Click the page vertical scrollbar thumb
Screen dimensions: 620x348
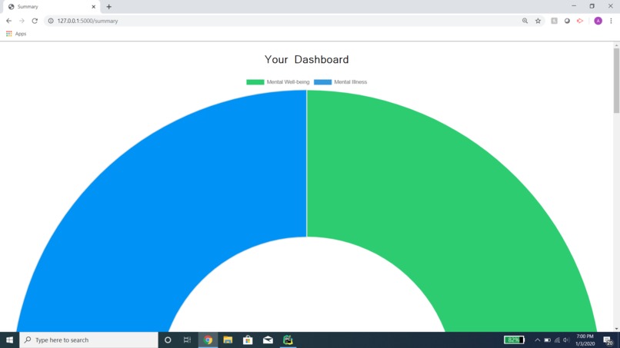click(616, 81)
